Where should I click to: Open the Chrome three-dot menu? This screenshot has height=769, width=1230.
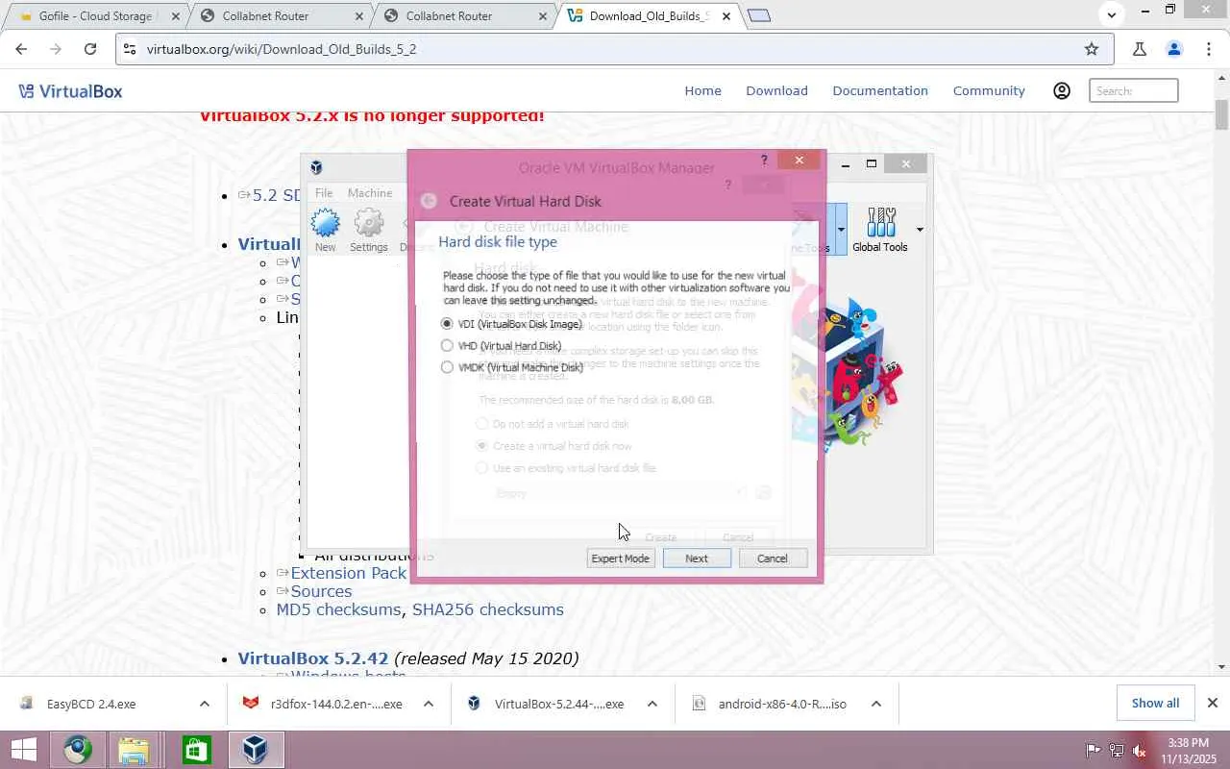[x=1209, y=49]
